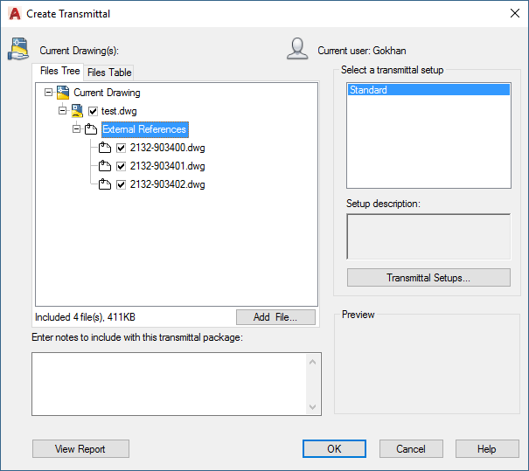Viewport: 529px width, 471px height.
Task: Click the 2132-903401.dwg xref icon
Action: (x=106, y=166)
